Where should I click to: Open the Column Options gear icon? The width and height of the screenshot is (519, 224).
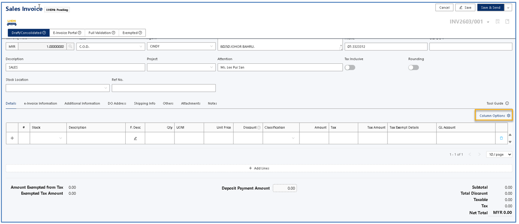[x=509, y=116]
